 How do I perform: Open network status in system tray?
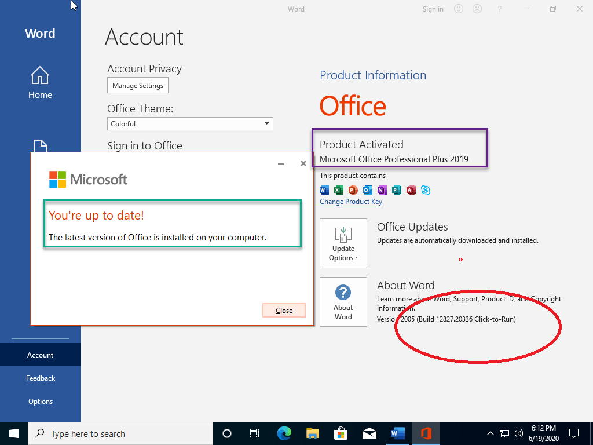pos(504,433)
